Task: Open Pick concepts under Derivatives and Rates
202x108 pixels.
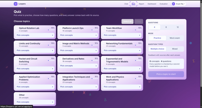Action: click(78, 66)
